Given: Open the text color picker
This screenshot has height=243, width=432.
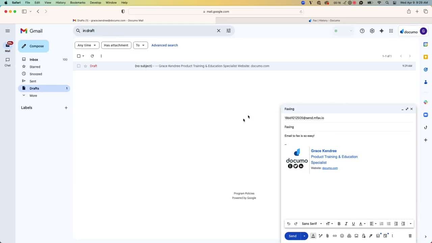Looking at the screenshot, I should point(362,224).
